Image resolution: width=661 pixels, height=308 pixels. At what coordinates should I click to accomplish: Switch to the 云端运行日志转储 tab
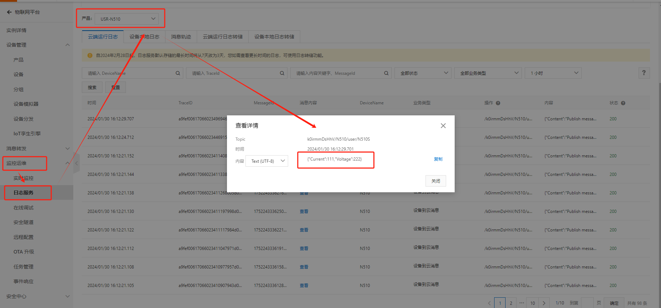tap(223, 37)
